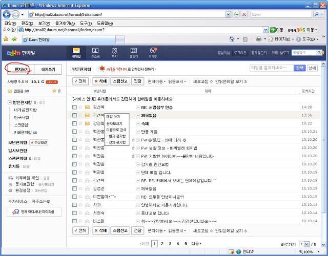The width and height of the screenshot is (328, 256).
Task: Choose 문자보내기 in the sender popup menu
Action: [114, 124]
